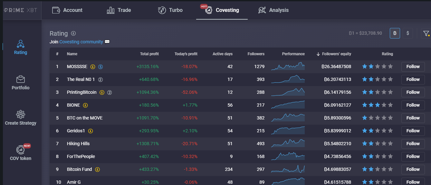Click the performance chart for Hiking Hills

click(x=288, y=144)
